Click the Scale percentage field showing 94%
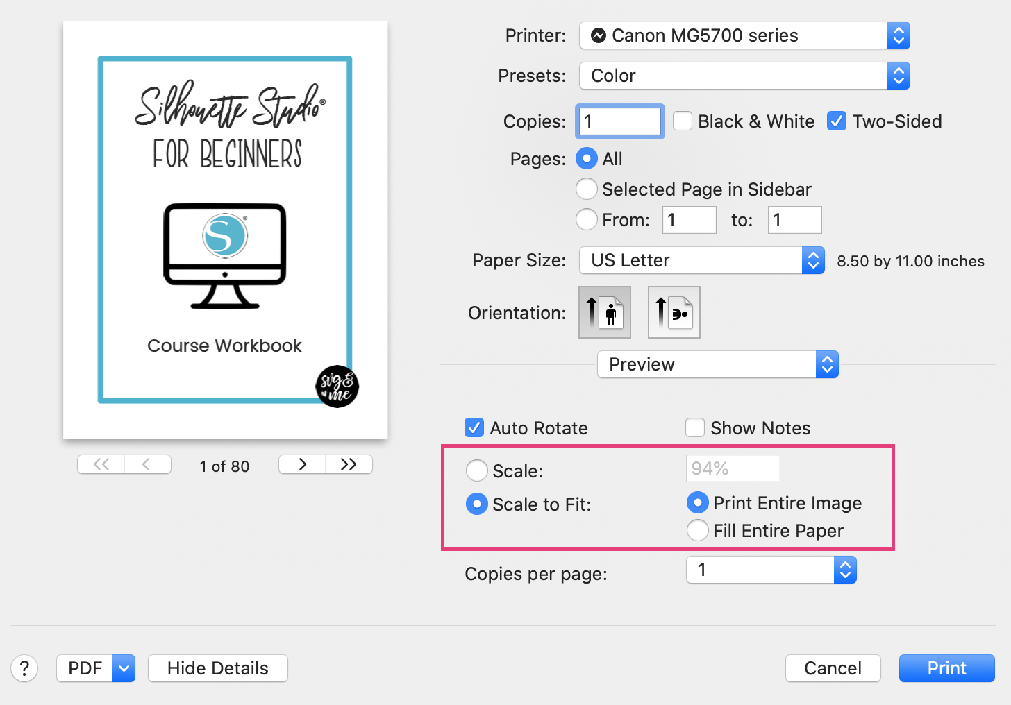 (733, 468)
